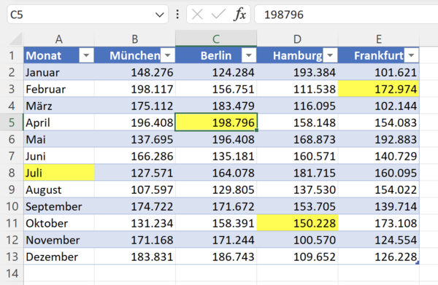Select column A header

pyautogui.click(x=59, y=39)
